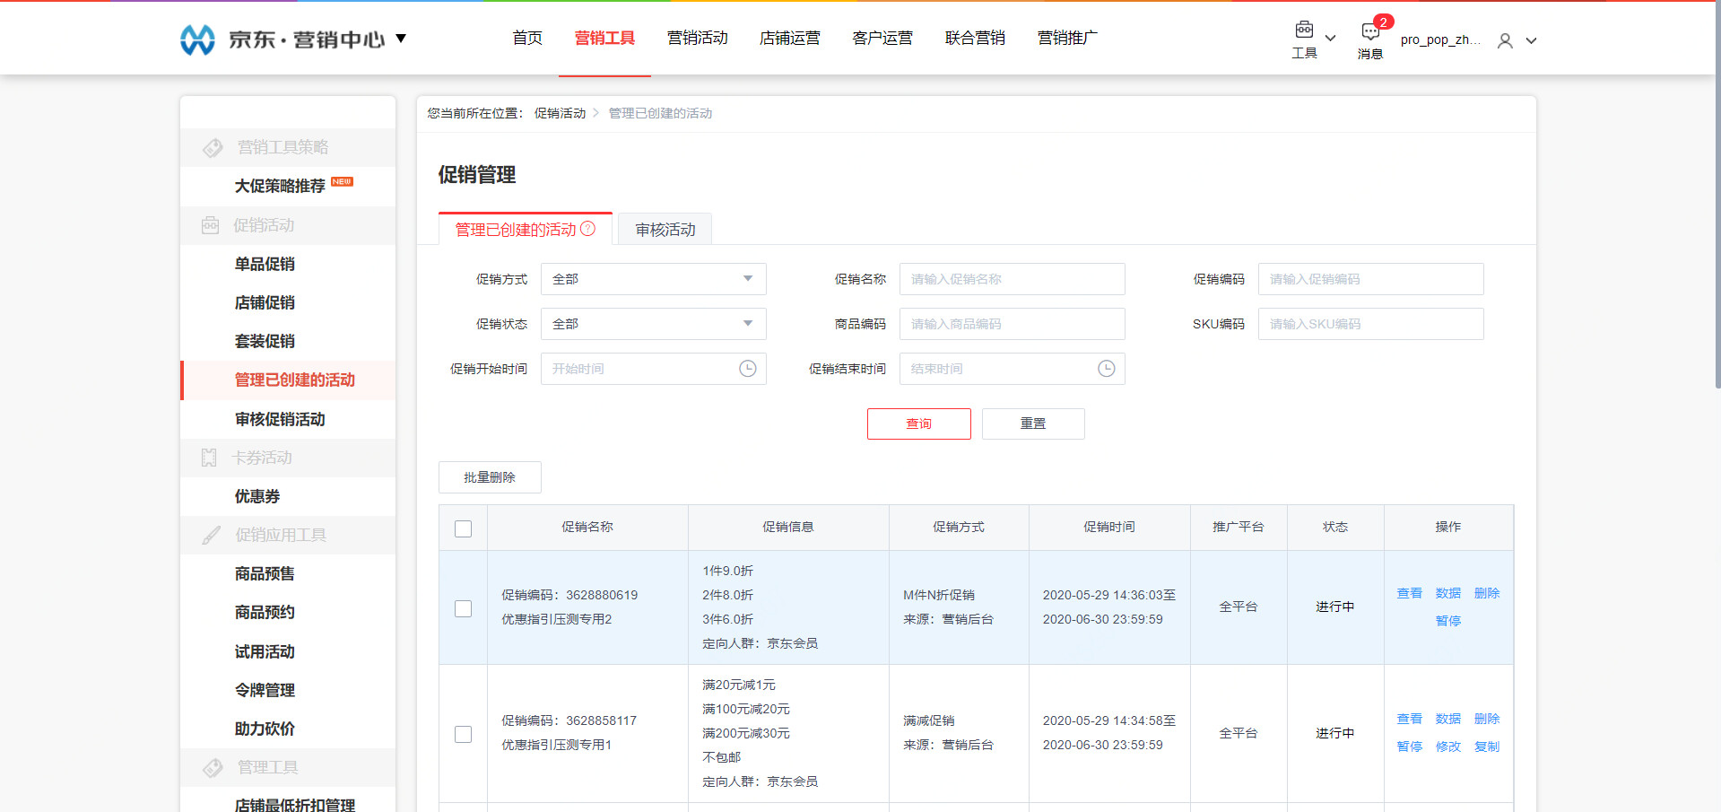Viewport: 1721px width, 812px height.
Task: Click the batch delete button
Action: coord(489,477)
